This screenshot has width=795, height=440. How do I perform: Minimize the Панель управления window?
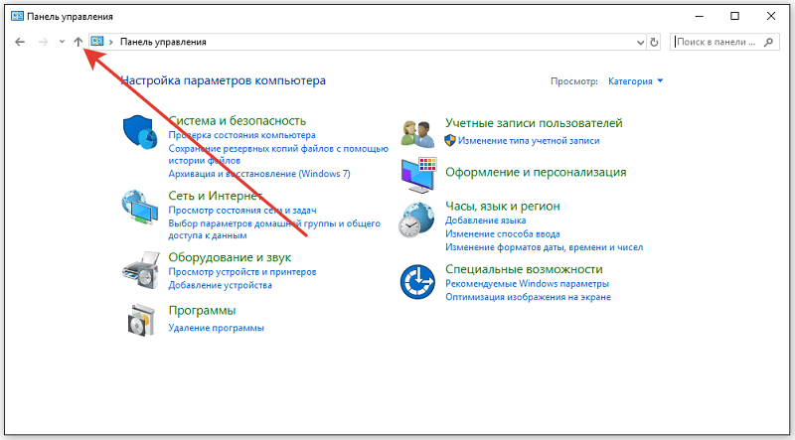pyautogui.click(x=700, y=16)
